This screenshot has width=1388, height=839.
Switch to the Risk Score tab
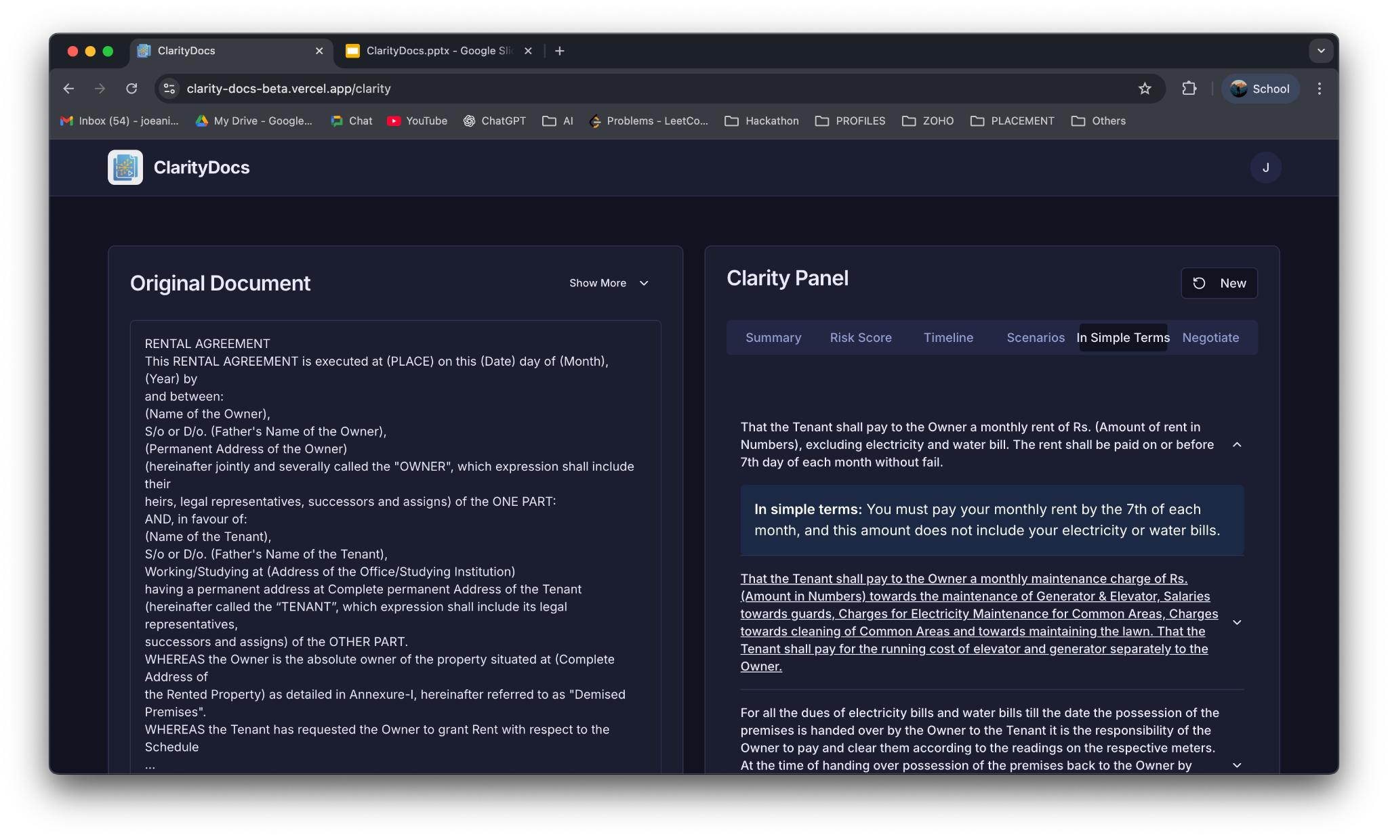tap(861, 337)
